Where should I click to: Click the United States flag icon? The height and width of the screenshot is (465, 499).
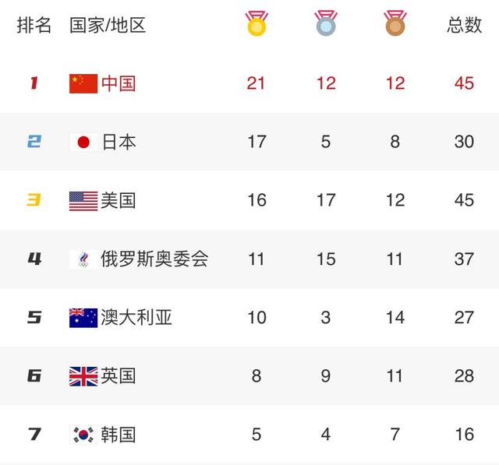click(x=83, y=200)
